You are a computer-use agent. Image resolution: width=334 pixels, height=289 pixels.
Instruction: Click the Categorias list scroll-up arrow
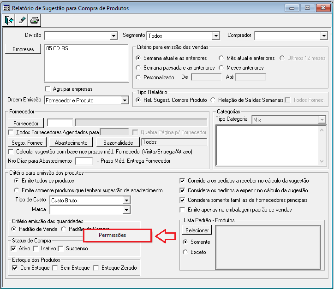coord(322,130)
